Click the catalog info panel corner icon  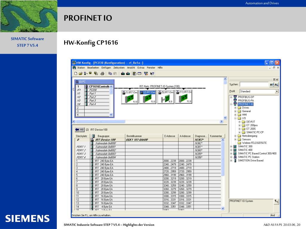click(x=276, y=201)
